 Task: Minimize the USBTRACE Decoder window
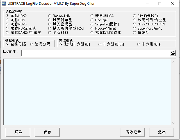147,4
